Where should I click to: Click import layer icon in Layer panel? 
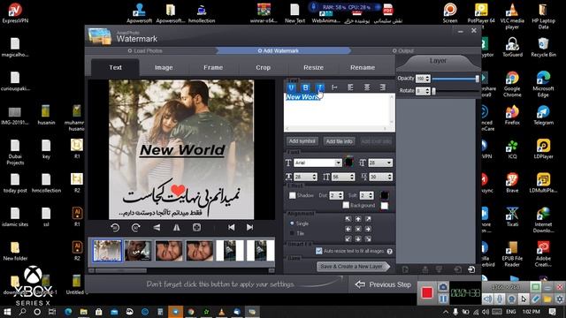tap(471, 269)
